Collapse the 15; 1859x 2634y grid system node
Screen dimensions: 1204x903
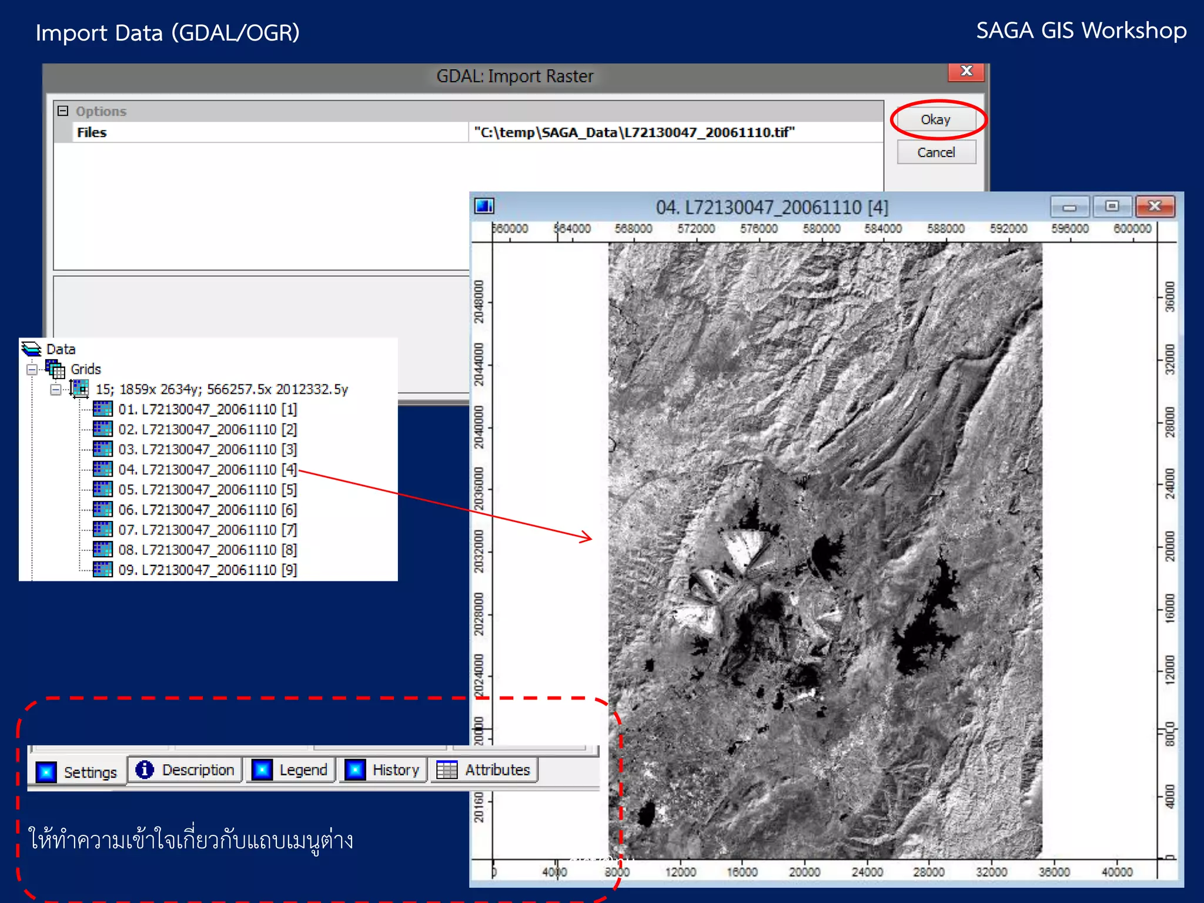coord(55,389)
